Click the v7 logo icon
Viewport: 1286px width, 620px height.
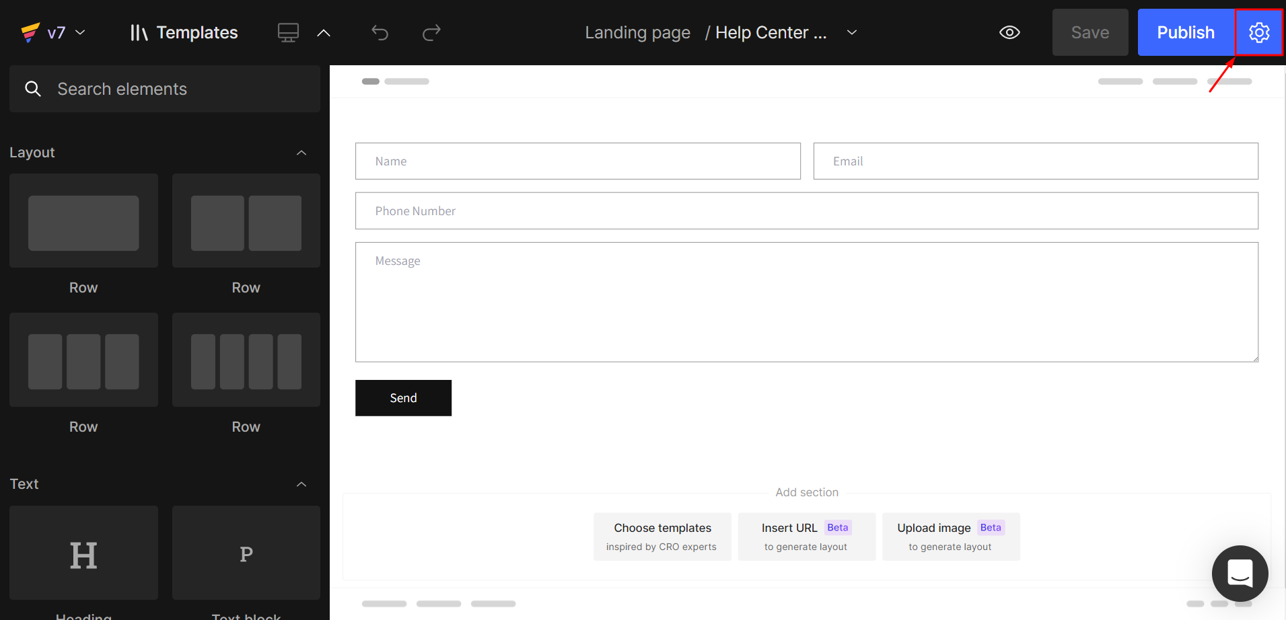[30, 32]
